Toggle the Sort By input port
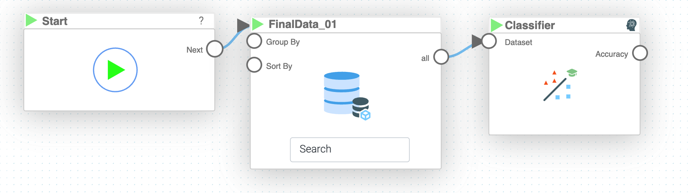 pyautogui.click(x=254, y=65)
